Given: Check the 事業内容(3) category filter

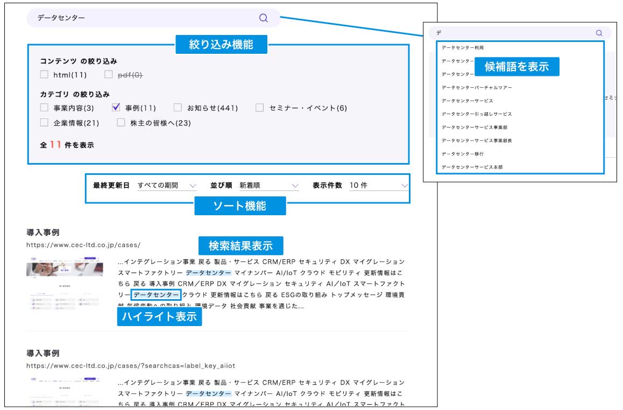Looking at the screenshot, I should coord(44,108).
